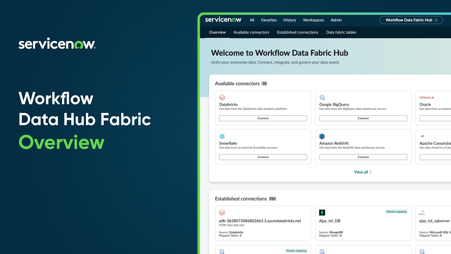This screenshot has height=254, width=451.
Task: Click the Google BigQuery magnifier icon
Action: 322,98
